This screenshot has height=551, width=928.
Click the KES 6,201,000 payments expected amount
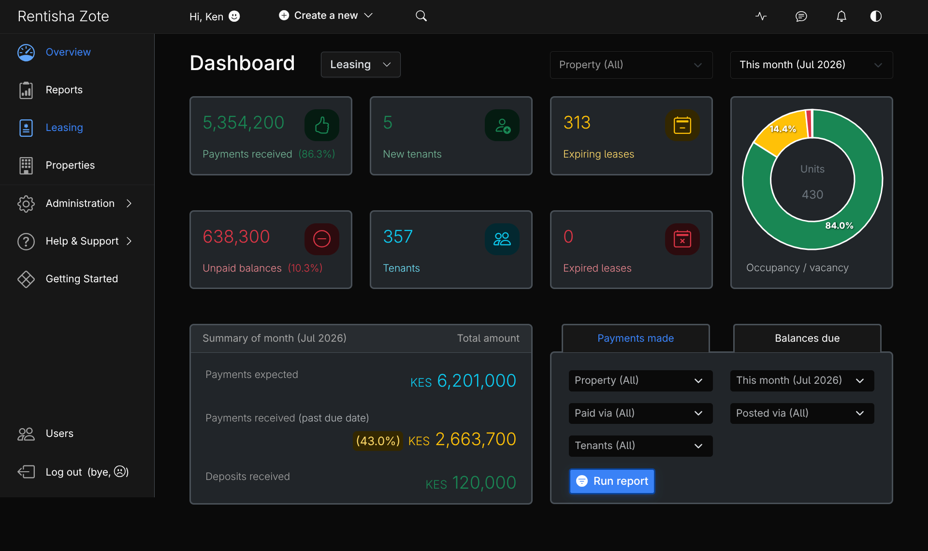pyautogui.click(x=463, y=381)
